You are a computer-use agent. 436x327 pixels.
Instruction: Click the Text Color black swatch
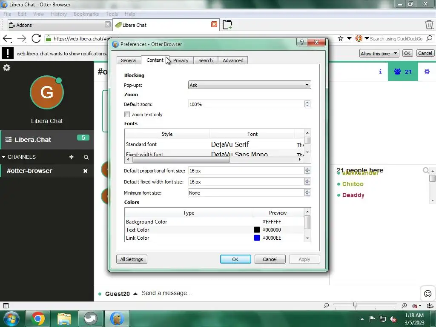257,229
